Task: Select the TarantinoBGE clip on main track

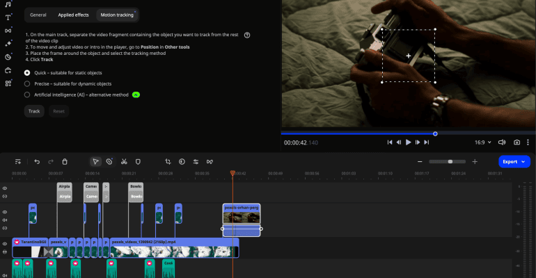Action: tap(30, 248)
